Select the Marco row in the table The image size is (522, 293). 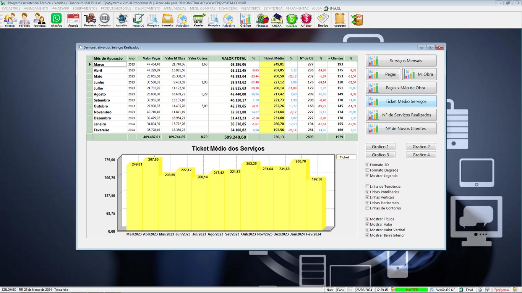coord(109,64)
